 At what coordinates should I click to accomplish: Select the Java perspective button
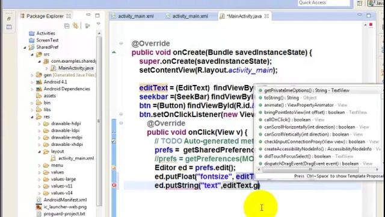376,3
